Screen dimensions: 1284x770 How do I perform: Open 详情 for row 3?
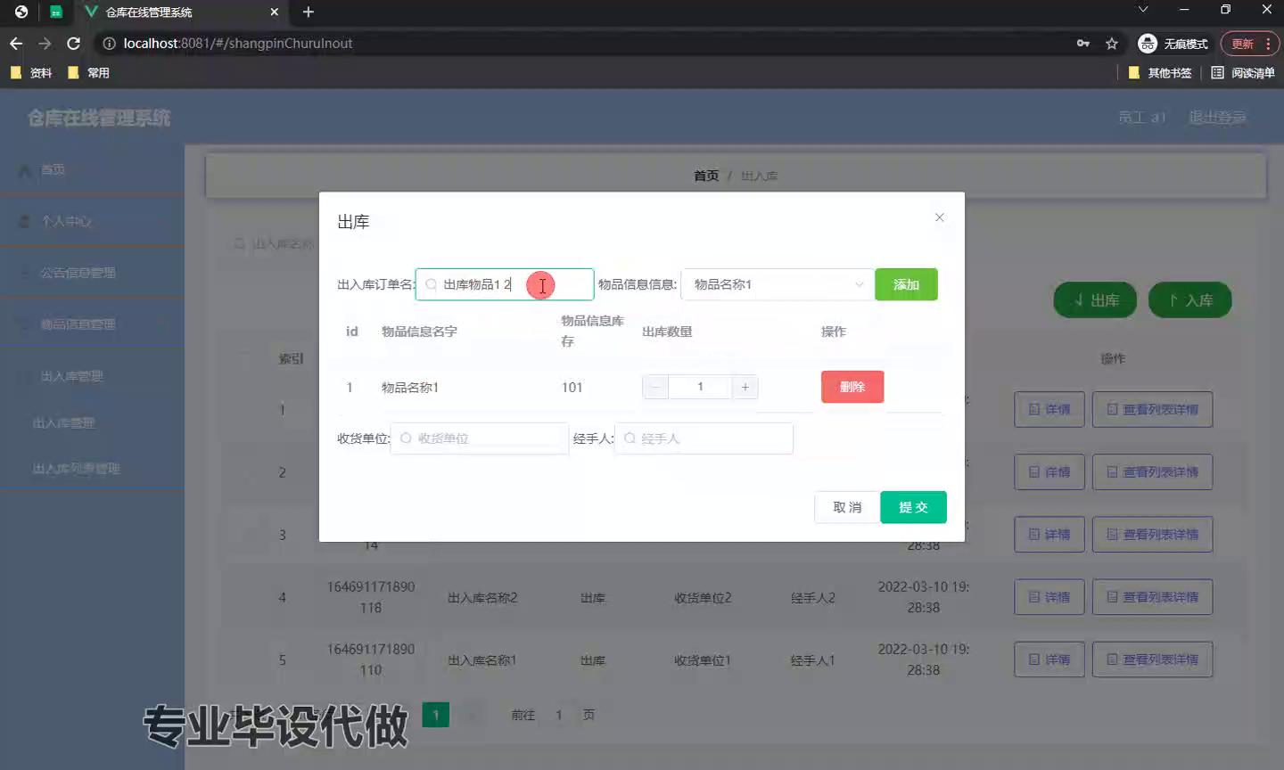1049,534
